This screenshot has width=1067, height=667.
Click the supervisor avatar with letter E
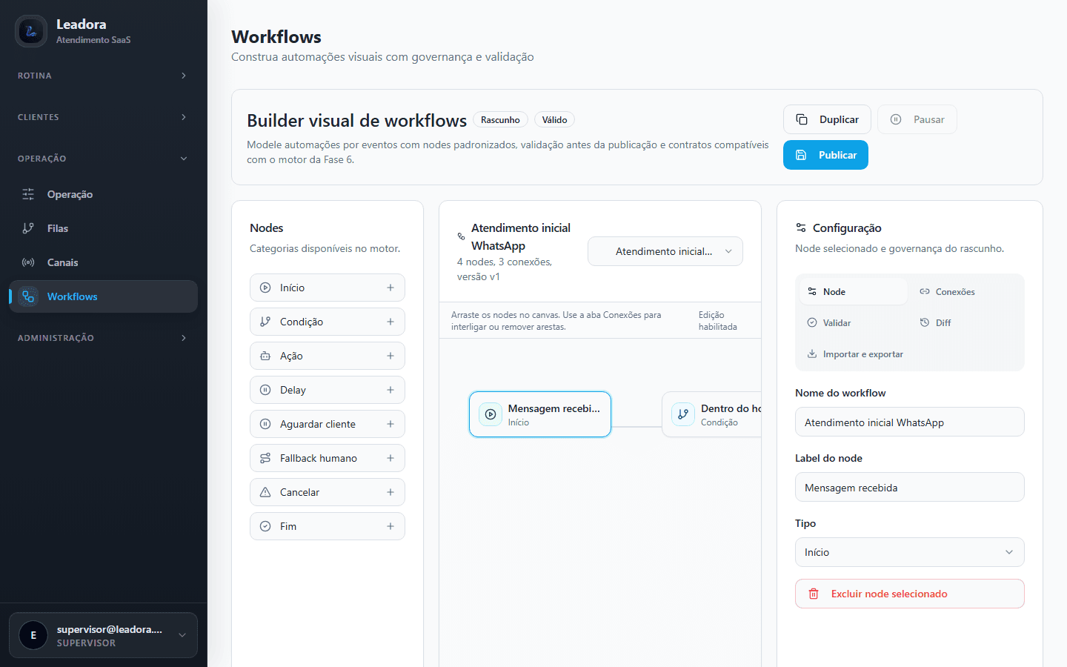pyautogui.click(x=33, y=635)
